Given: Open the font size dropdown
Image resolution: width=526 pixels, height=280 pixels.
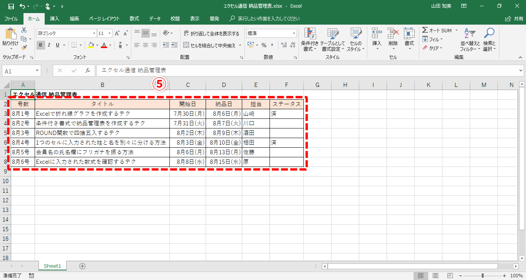Looking at the screenshot, I should pos(110,33).
